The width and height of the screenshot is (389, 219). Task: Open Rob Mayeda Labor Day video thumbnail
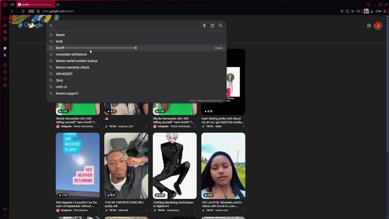78,166
